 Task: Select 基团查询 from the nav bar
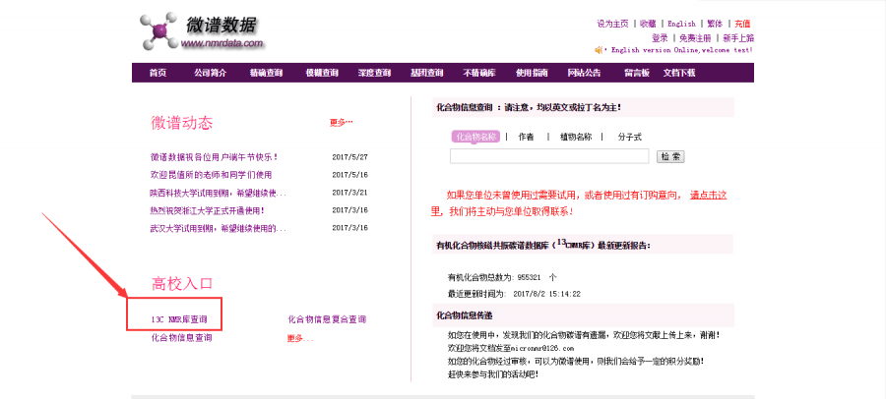click(426, 73)
